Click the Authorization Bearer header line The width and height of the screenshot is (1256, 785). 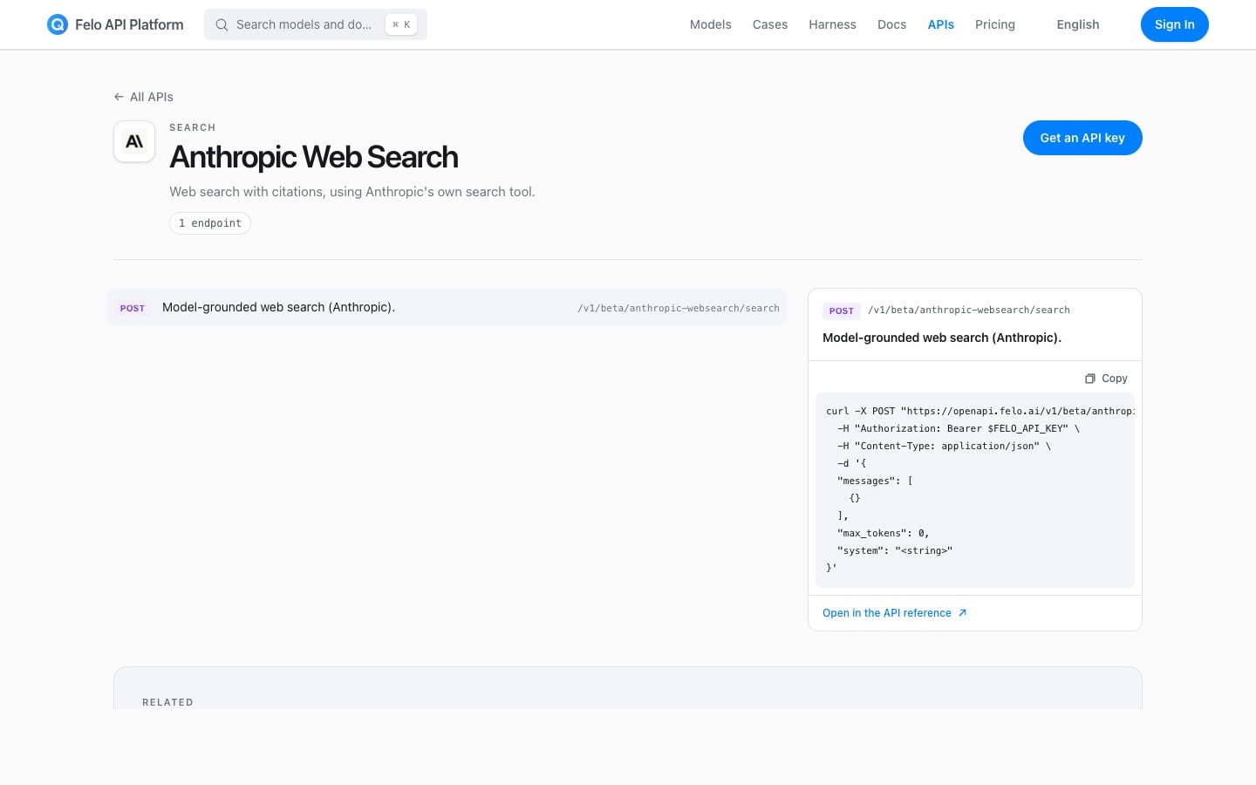click(959, 428)
